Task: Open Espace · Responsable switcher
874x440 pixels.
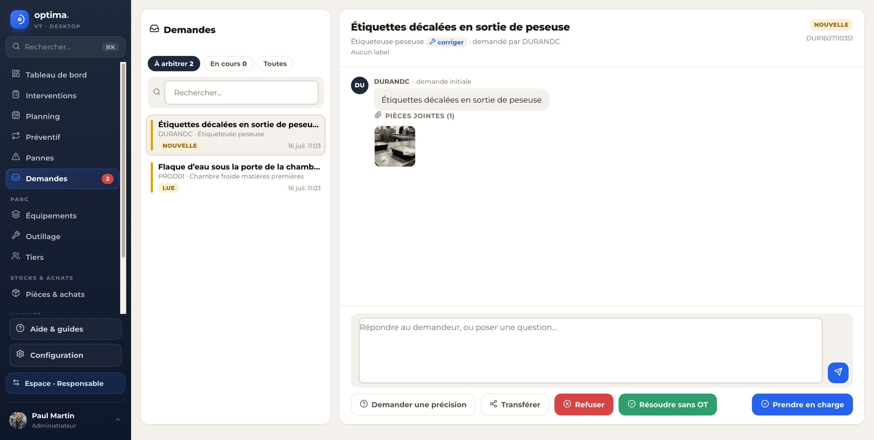Action: click(x=66, y=383)
